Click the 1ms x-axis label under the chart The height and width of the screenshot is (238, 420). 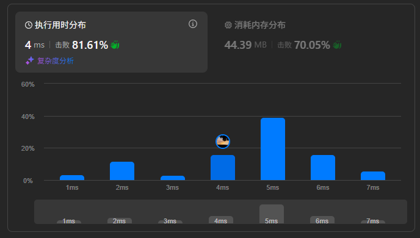point(72,187)
